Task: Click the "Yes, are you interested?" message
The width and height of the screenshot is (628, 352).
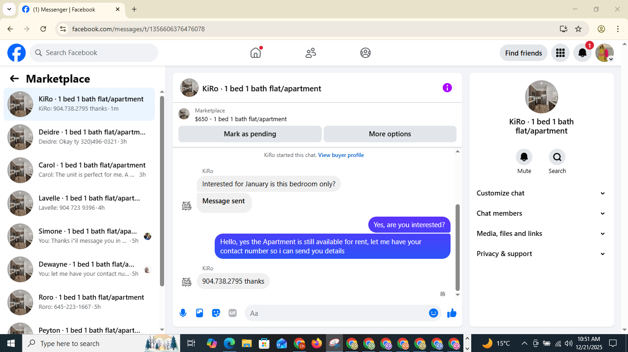Action: (409, 225)
